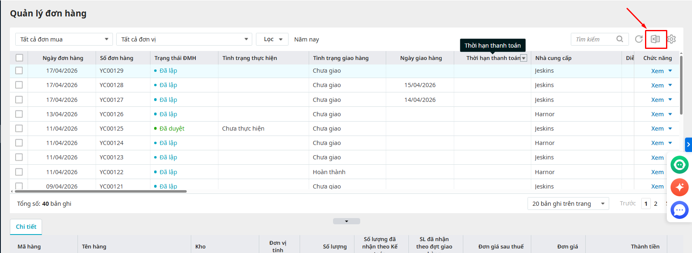The height and width of the screenshot is (253, 692).
Task: Click the "Tìm kiếm" search field
Action: [593, 39]
